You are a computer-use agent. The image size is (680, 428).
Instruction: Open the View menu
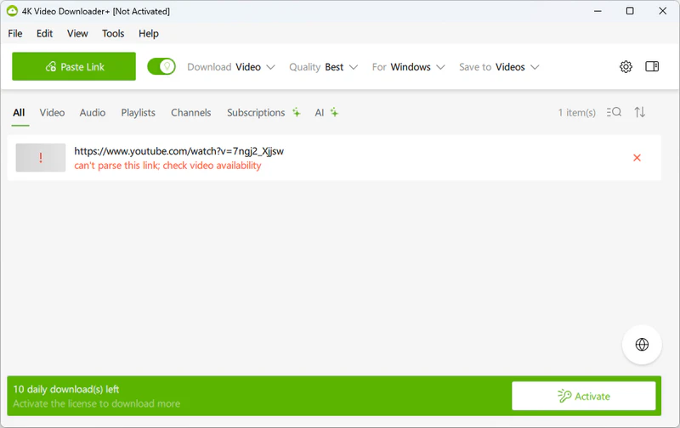77,33
